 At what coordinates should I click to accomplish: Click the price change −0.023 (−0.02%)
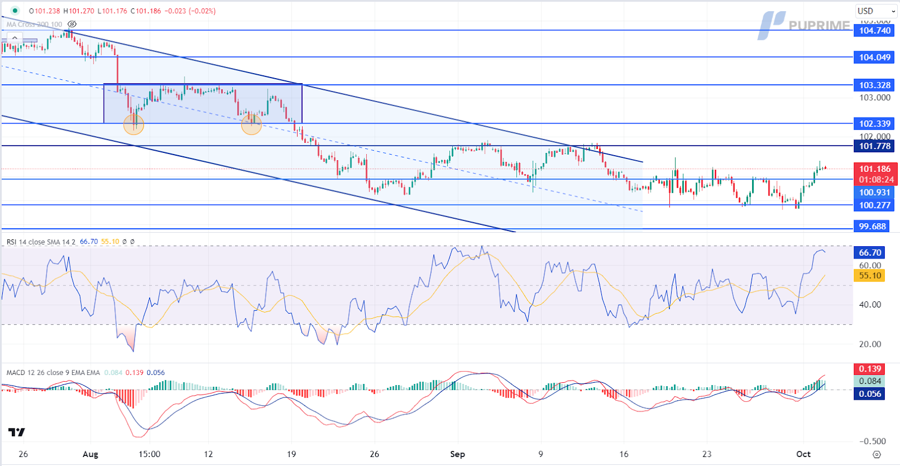(190, 11)
